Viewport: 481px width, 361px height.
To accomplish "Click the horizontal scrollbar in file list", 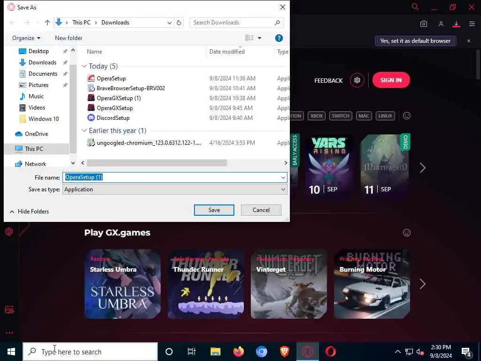I will pyautogui.click(x=157, y=163).
